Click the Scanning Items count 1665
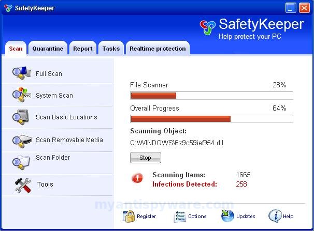Image resolution: width=314 pixels, height=231 pixels. pos(244,175)
